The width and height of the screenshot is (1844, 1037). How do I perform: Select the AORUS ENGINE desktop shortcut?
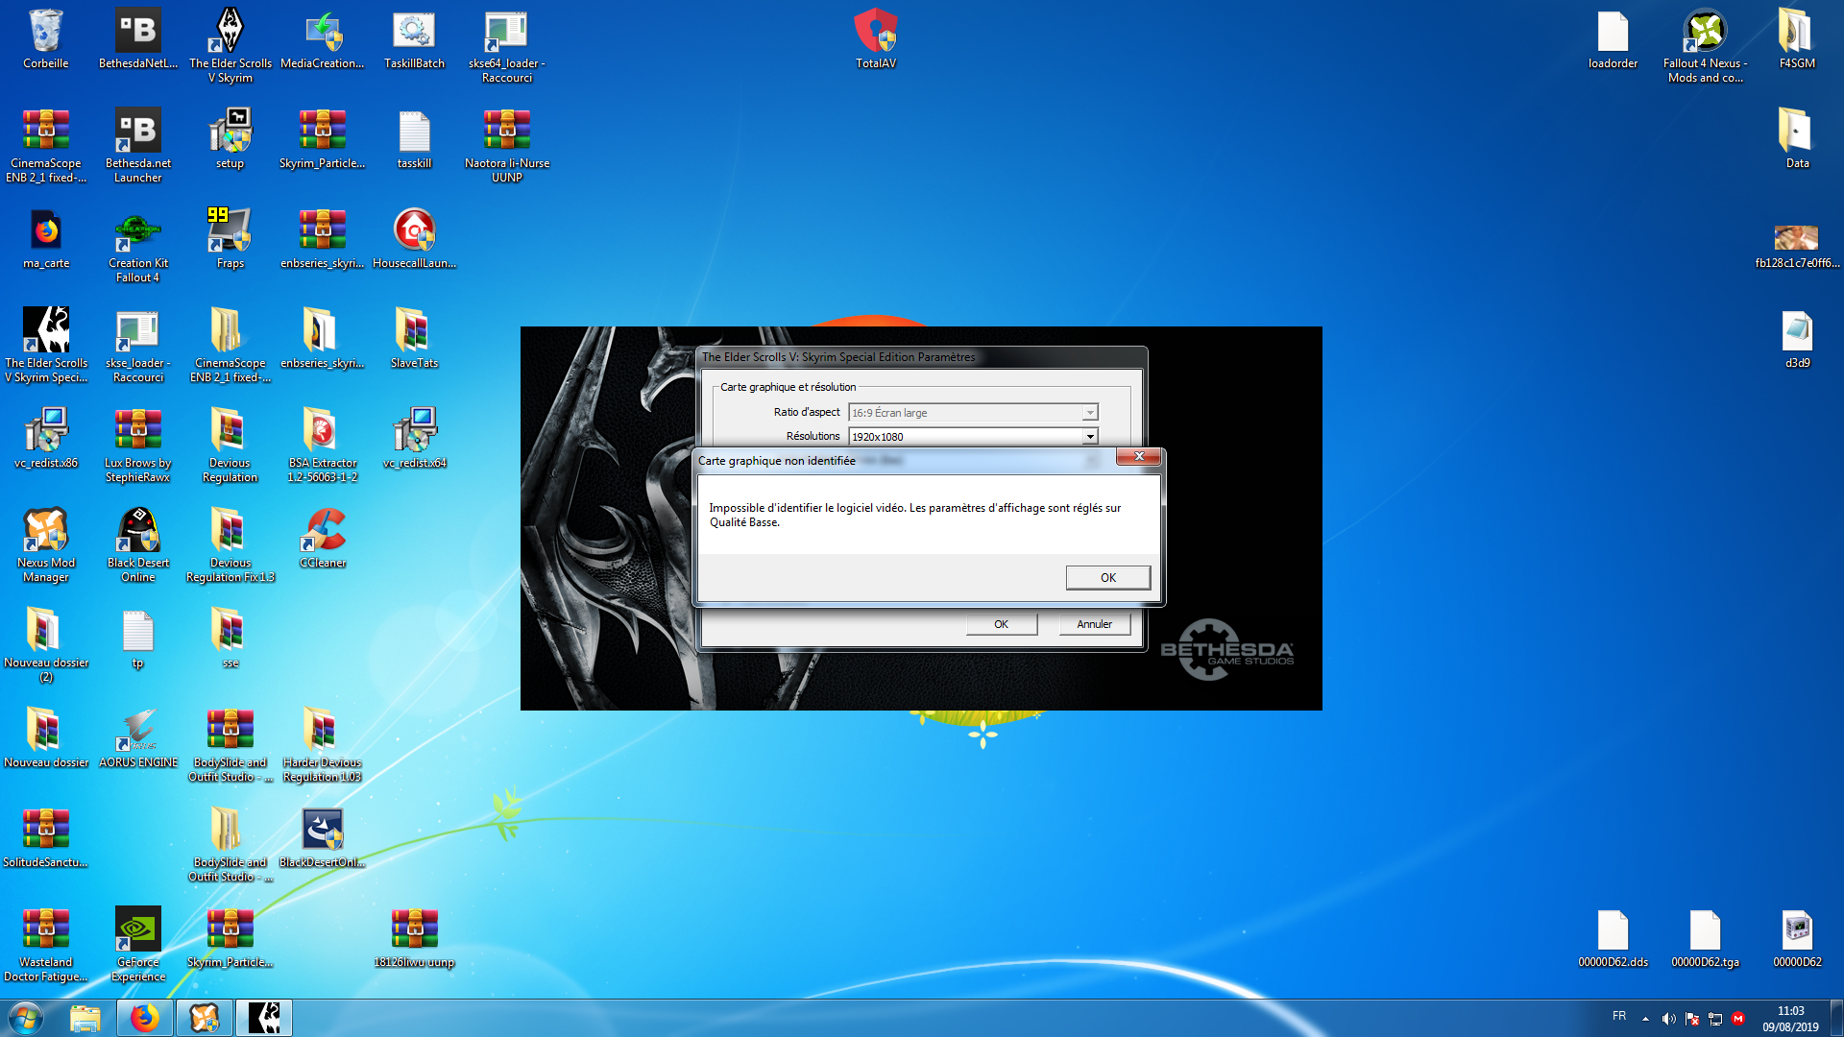tap(138, 737)
